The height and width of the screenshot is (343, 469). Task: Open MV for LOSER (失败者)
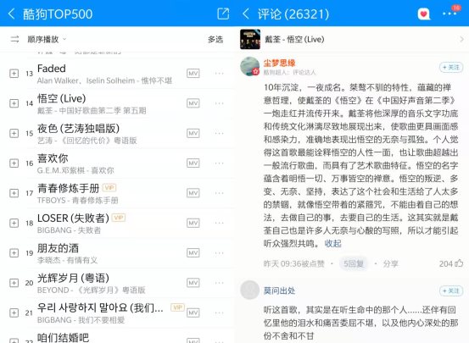[193, 223]
